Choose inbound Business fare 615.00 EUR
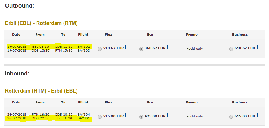The image size is (269, 128). pyautogui.click(x=231, y=117)
